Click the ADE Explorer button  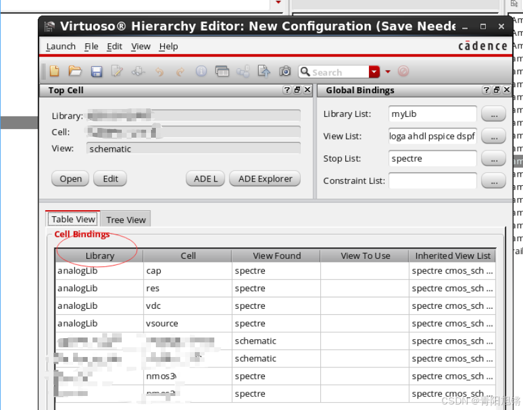[x=264, y=178]
